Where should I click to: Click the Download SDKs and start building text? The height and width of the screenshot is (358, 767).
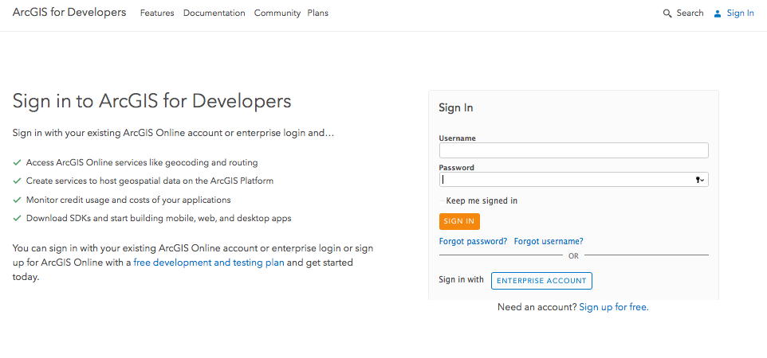click(x=159, y=218)
